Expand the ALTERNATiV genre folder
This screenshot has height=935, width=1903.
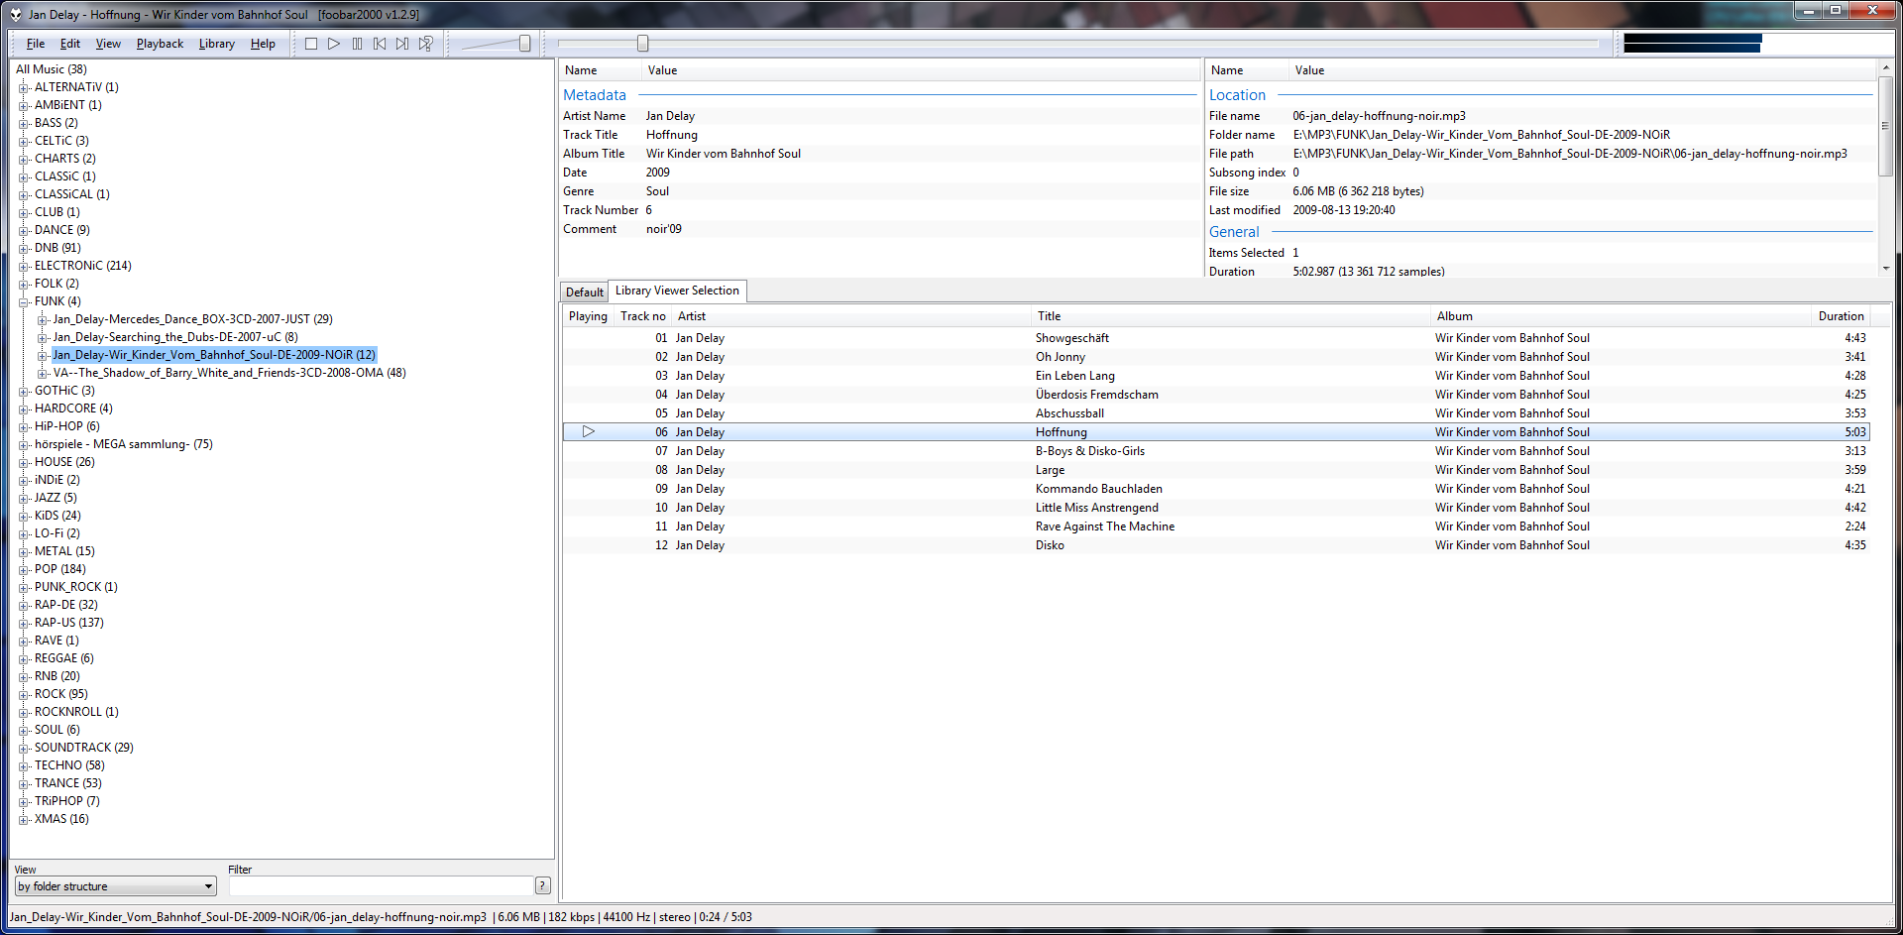(24, 87)
